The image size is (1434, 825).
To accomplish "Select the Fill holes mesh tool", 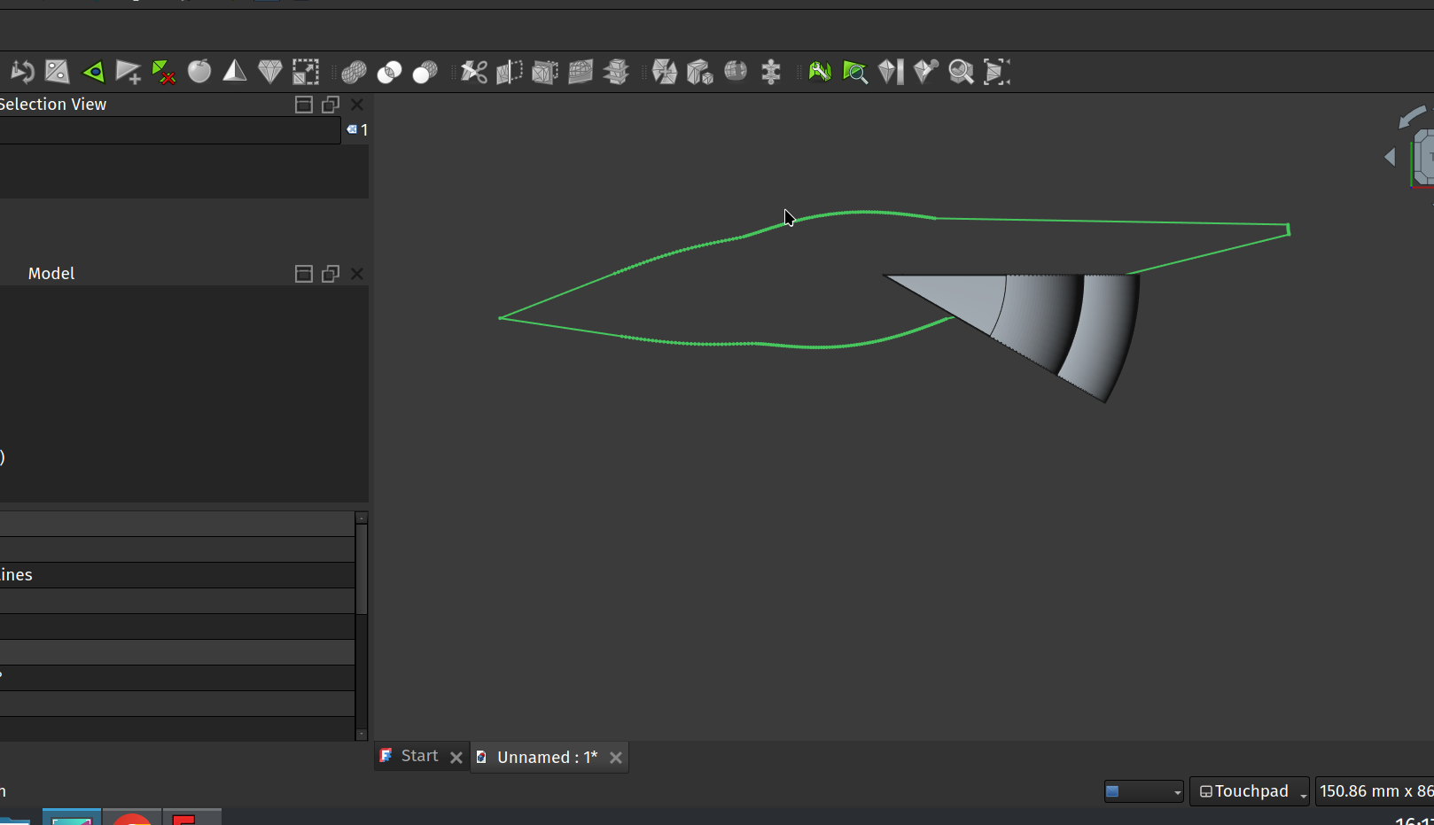I will (x=58, y=72).
